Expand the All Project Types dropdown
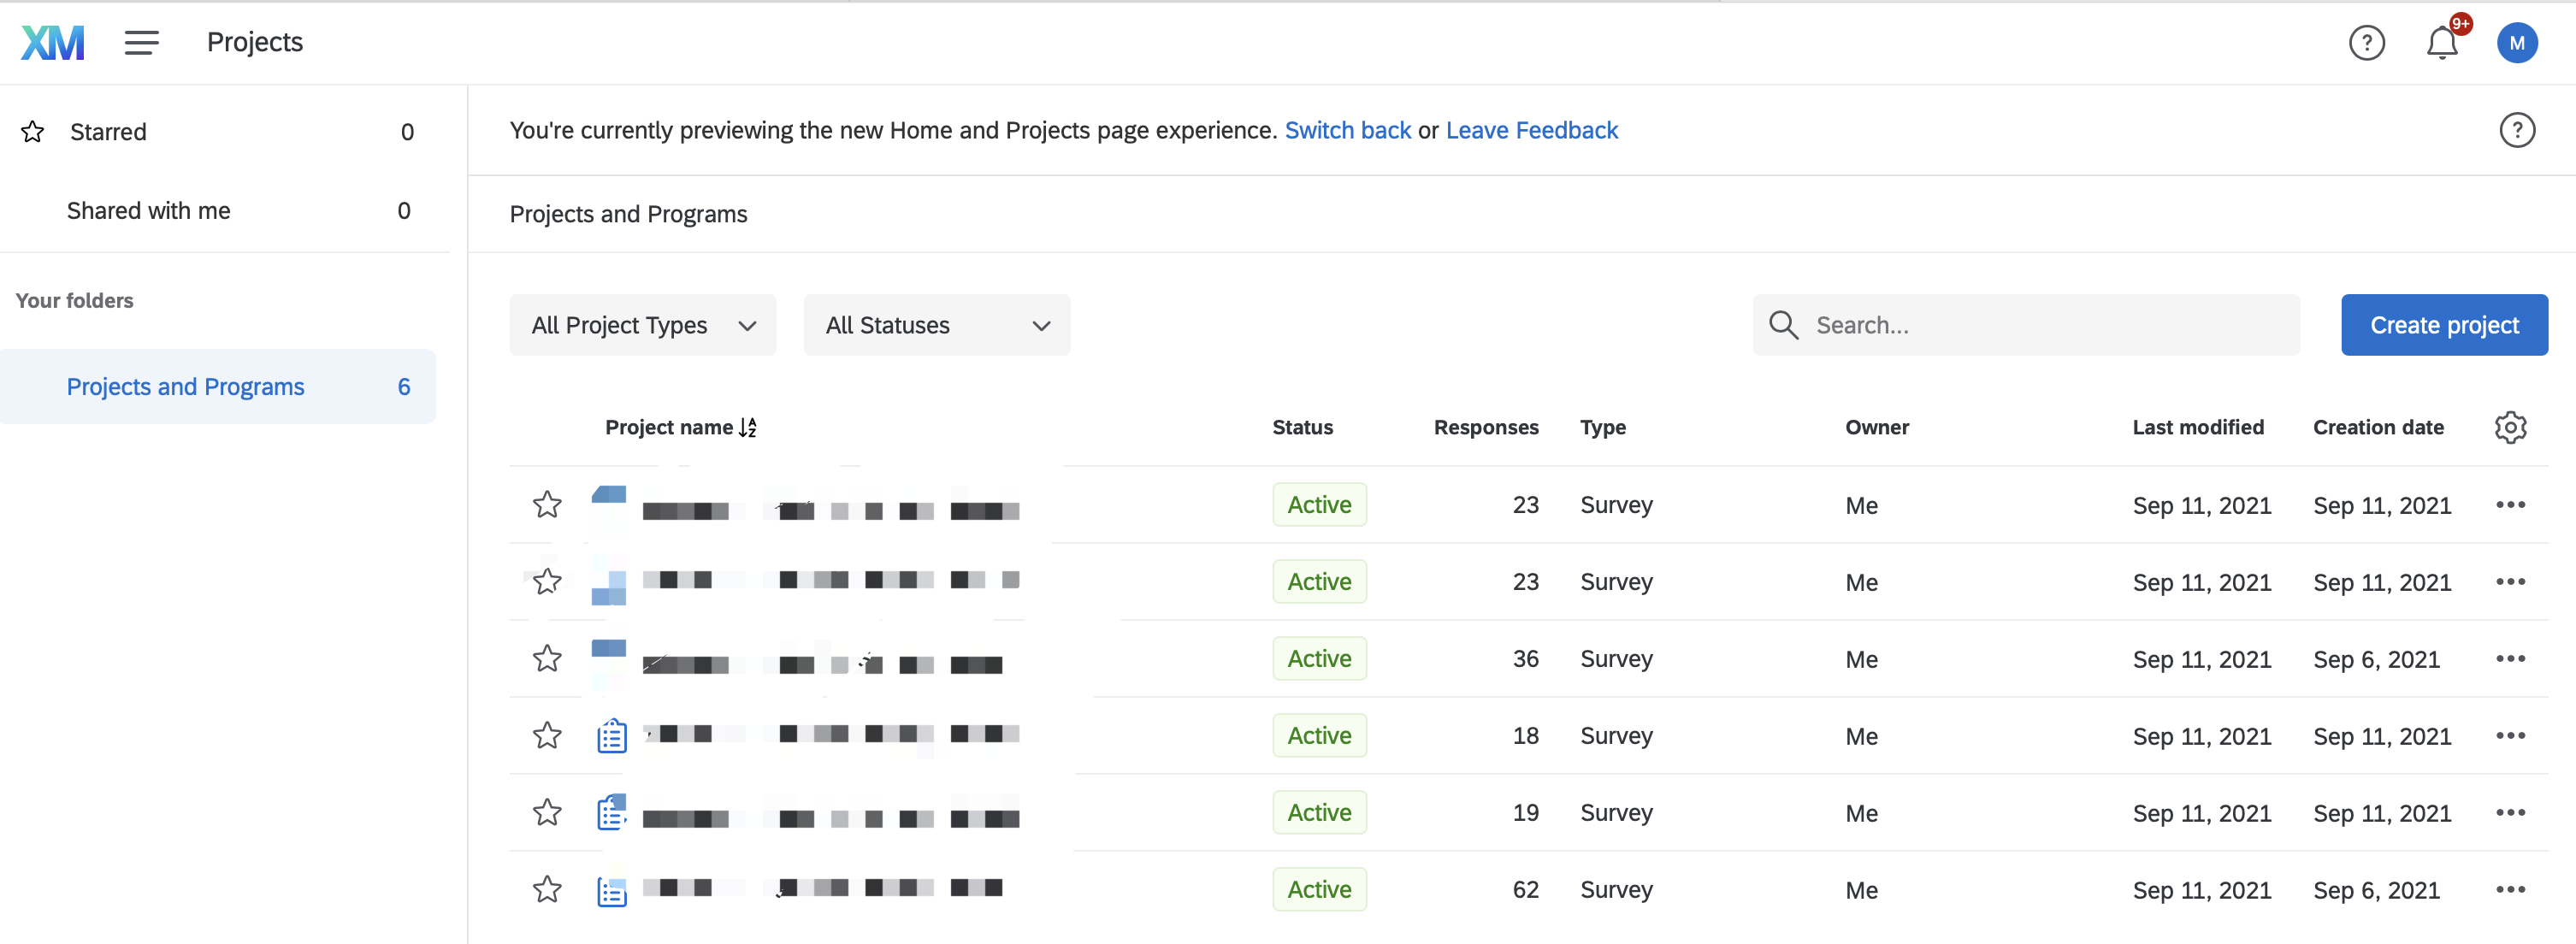This screenshot has width=2576, height=944. (x=642, y=325)
